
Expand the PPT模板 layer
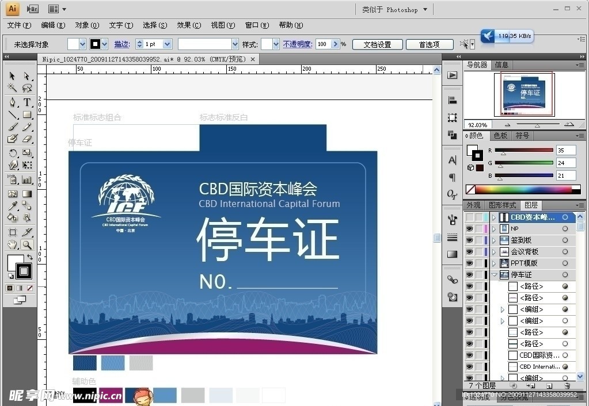[x=495, y=263]
